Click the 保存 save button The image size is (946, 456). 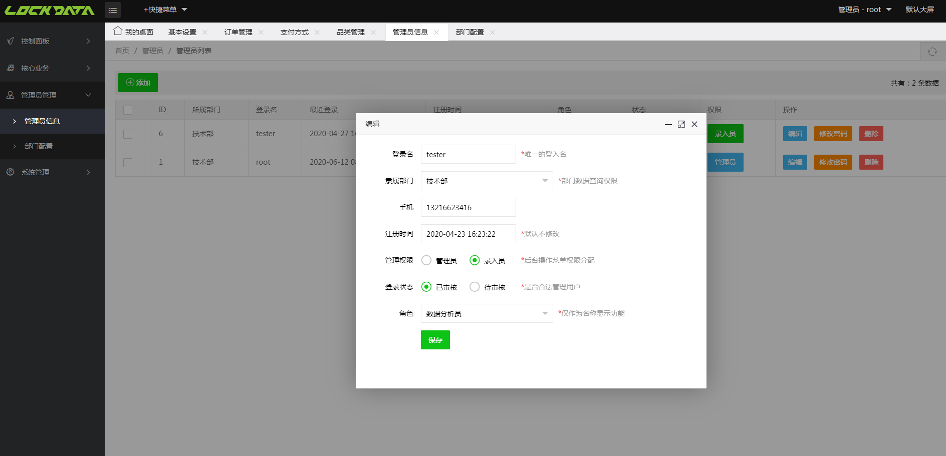435,340
